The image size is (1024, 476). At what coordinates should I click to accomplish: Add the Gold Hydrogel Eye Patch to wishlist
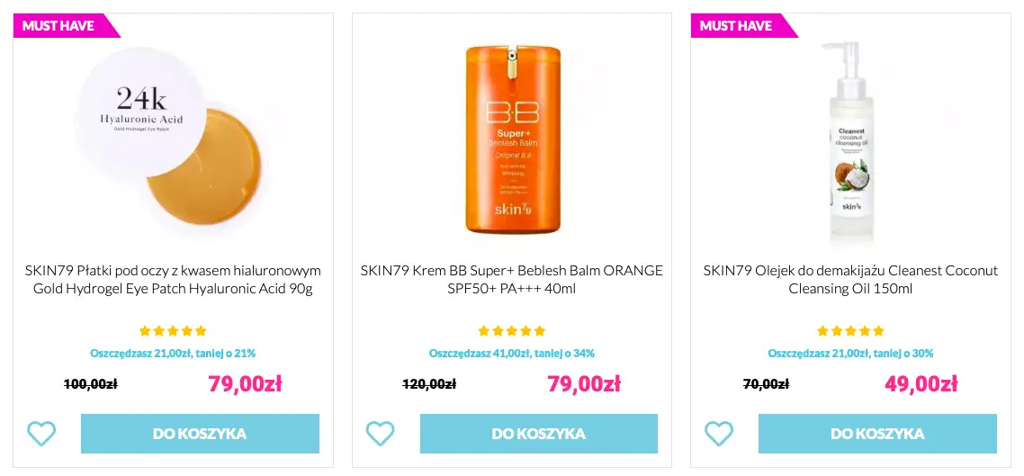tap(41, 434)
